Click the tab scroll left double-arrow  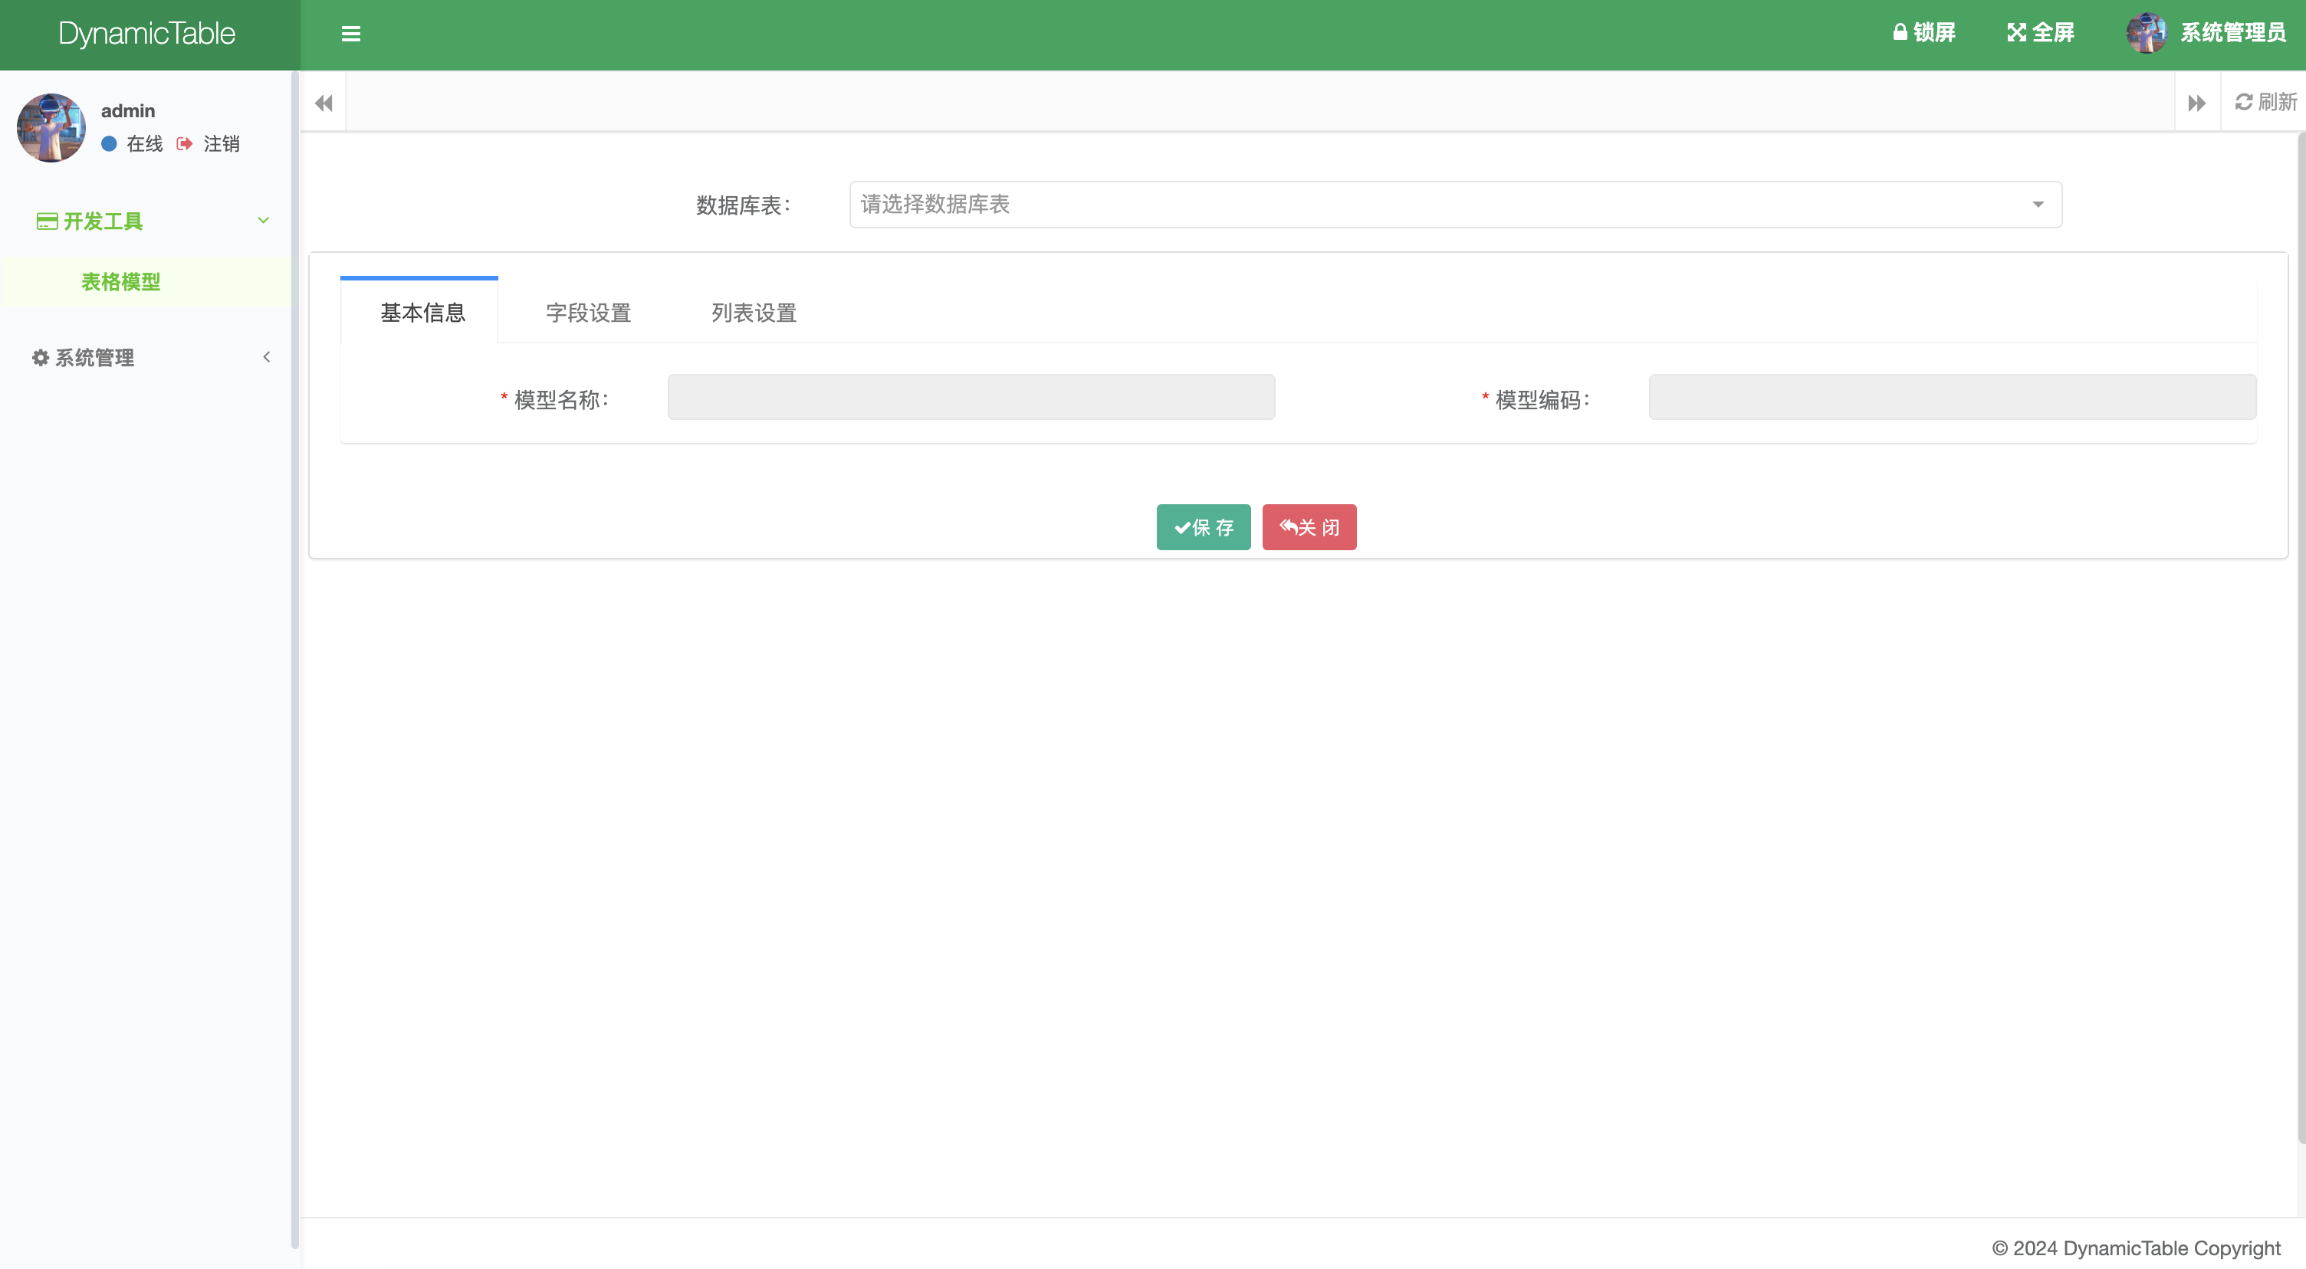324,103
